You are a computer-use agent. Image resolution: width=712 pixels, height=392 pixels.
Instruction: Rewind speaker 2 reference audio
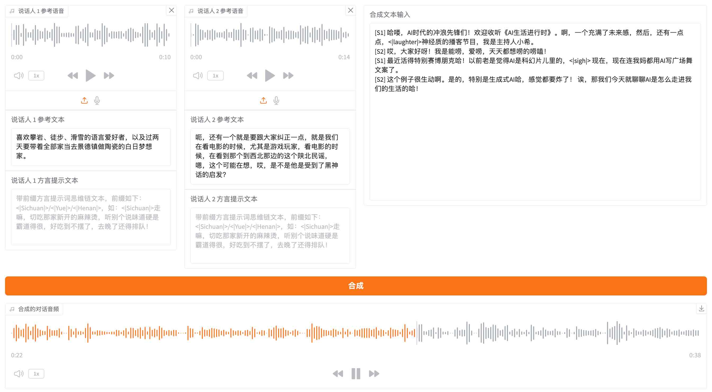coord(252,75)
